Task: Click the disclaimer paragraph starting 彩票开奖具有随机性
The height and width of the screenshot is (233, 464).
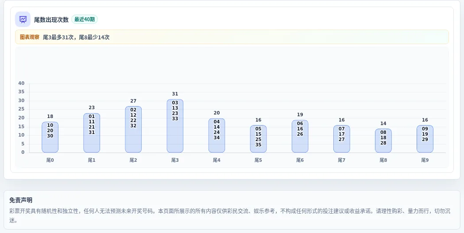Action: tap(230, 216)
